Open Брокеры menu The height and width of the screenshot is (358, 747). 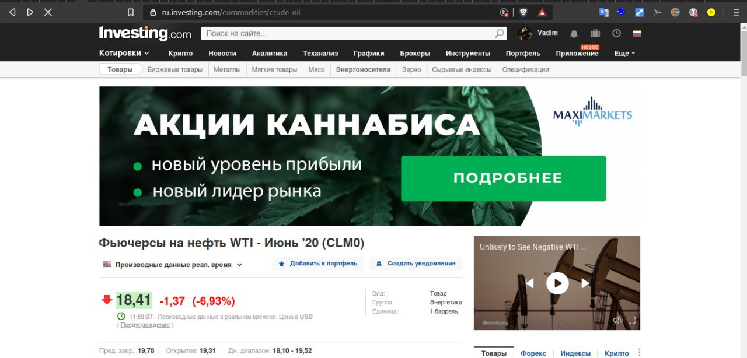coord(415,53)
